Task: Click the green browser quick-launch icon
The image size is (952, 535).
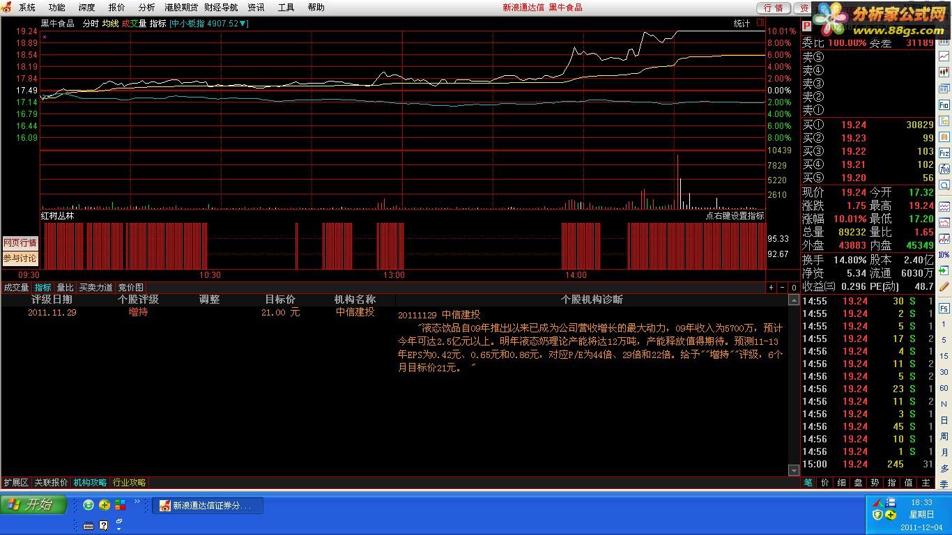Action: click(89, 505)
